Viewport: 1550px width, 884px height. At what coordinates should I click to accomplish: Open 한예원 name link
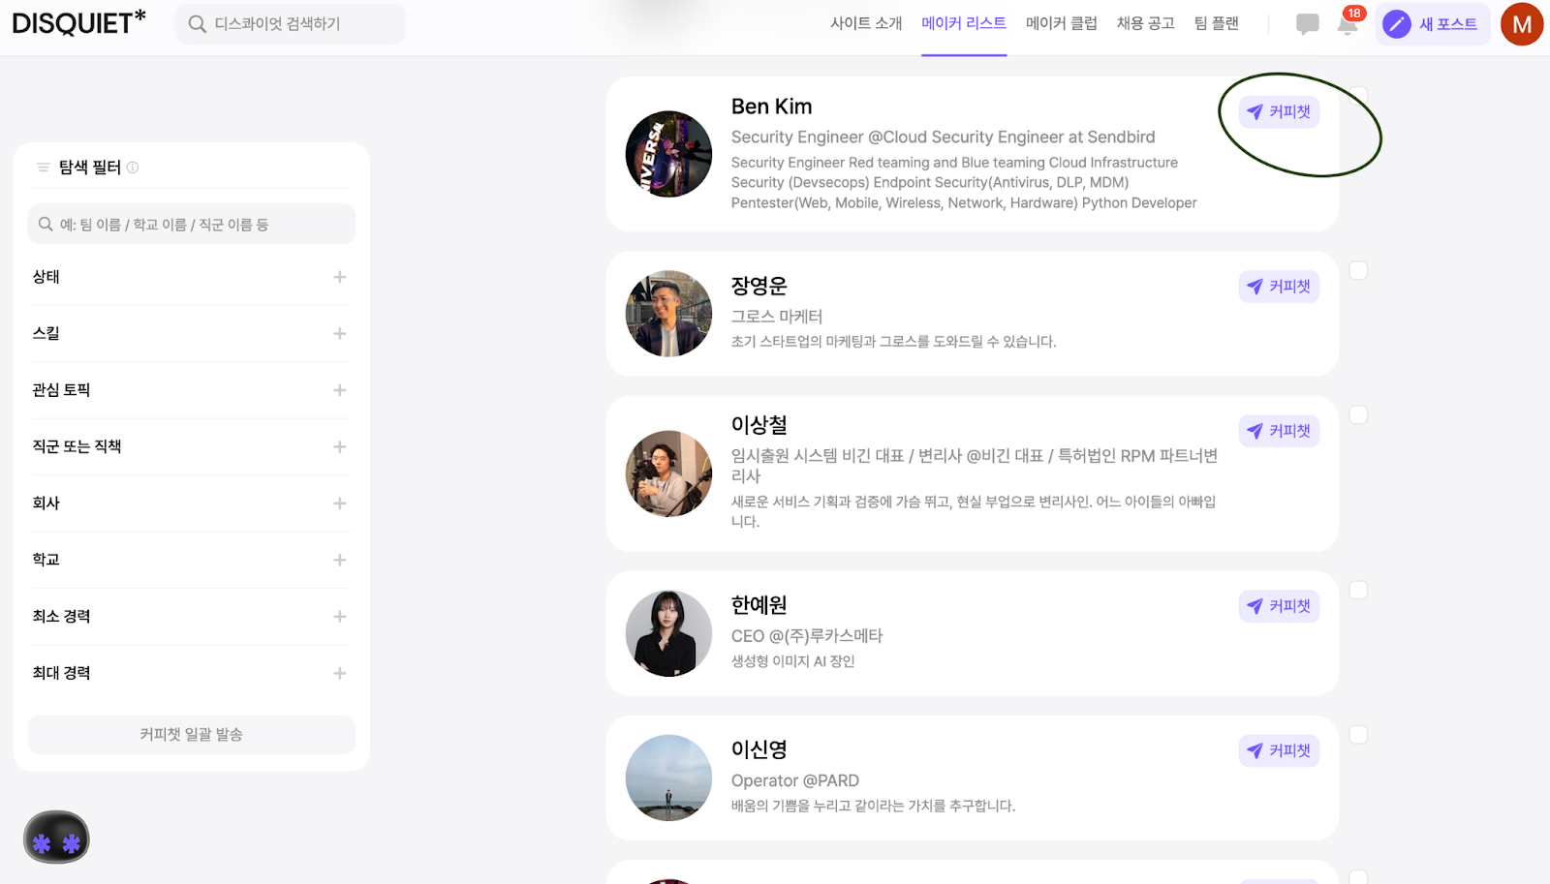(x=759, y=605)
